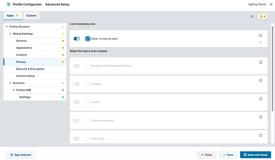Click the orange dot beside General
Viewport: 275px width, 160px height.
point(63,41)
